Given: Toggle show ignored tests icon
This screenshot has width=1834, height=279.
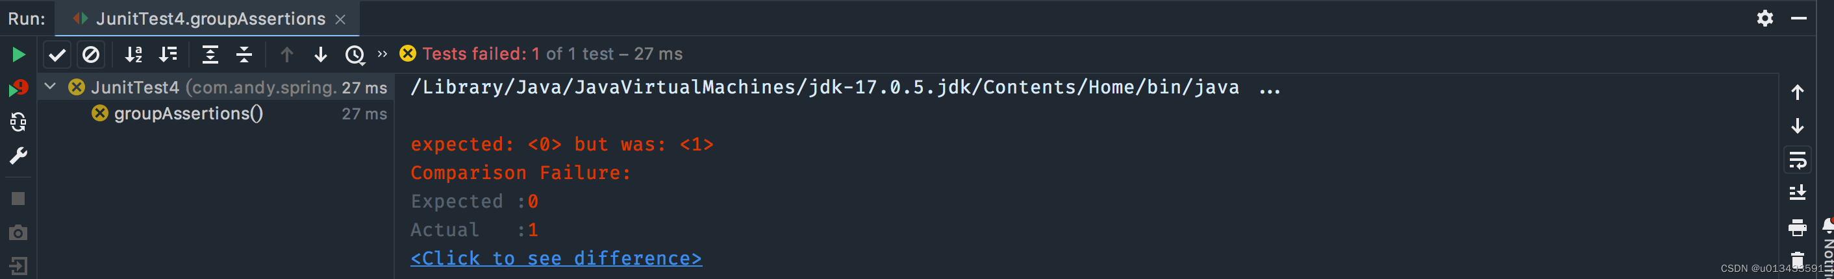Looking at the screenshot, I should coord(91,55).
